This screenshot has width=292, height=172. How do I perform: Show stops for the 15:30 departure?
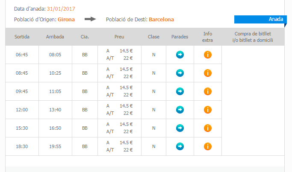(x=180, y=128)
